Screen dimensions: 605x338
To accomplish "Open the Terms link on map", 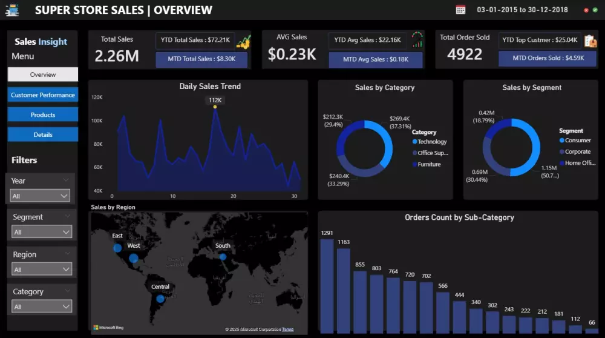I will pyautogui.click(x=288, y=329).
